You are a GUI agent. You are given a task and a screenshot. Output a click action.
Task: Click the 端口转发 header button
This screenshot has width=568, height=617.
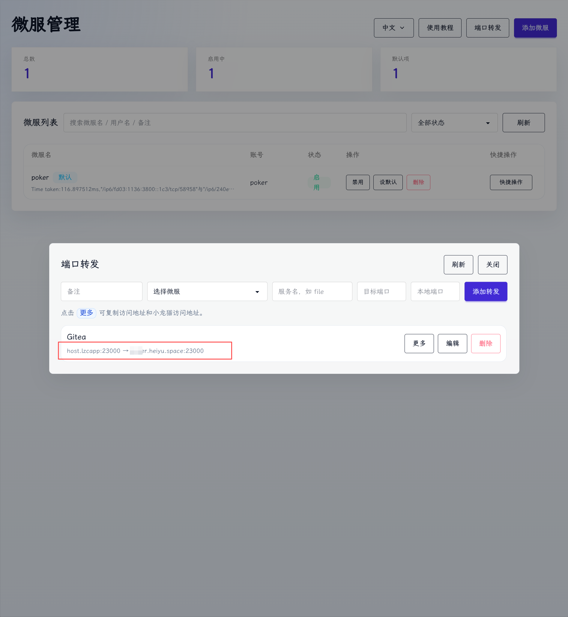[x=487, y=28]
